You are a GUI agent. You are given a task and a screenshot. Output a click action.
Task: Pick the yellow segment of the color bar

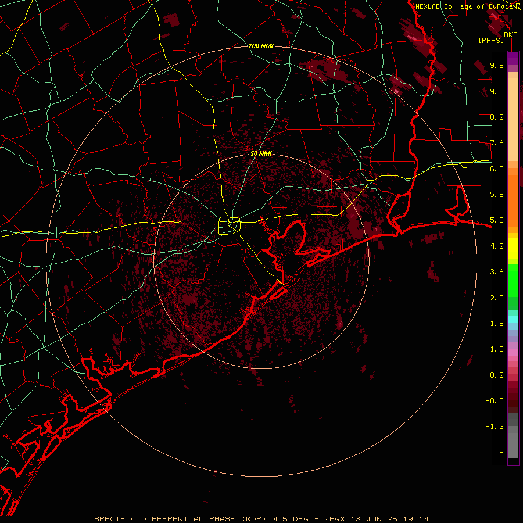[x=513, y=249]
